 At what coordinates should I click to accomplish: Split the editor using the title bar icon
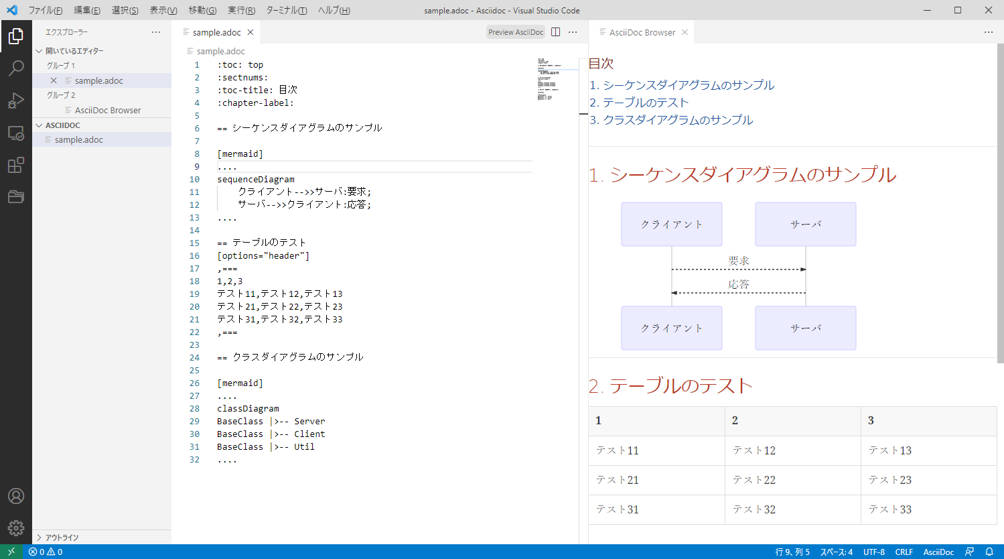(x=555, y=32)
